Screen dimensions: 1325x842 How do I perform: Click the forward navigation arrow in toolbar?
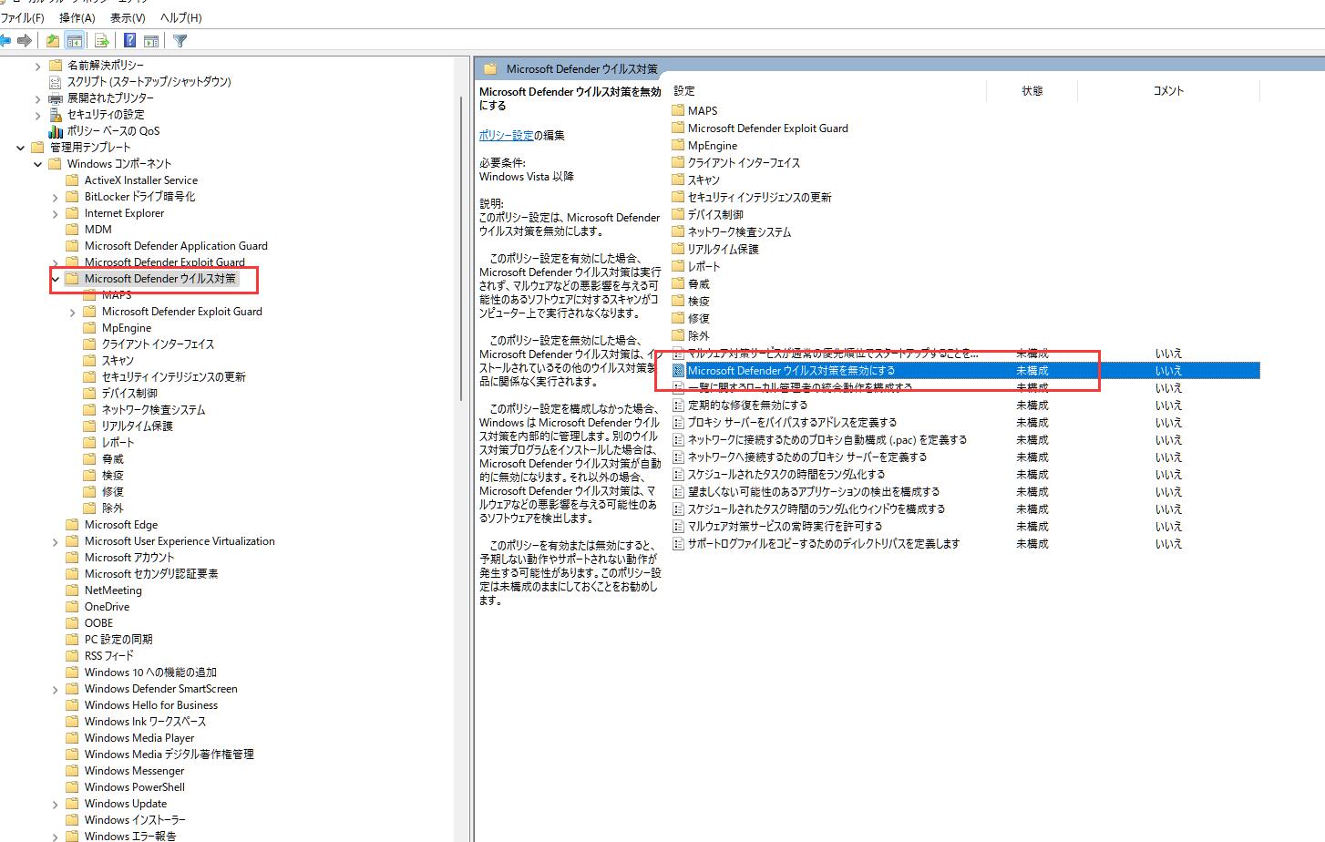(26, 40)
